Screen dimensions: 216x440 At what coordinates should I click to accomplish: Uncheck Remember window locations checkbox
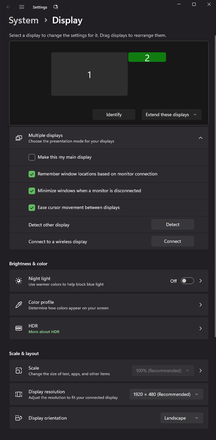[32, 174]
